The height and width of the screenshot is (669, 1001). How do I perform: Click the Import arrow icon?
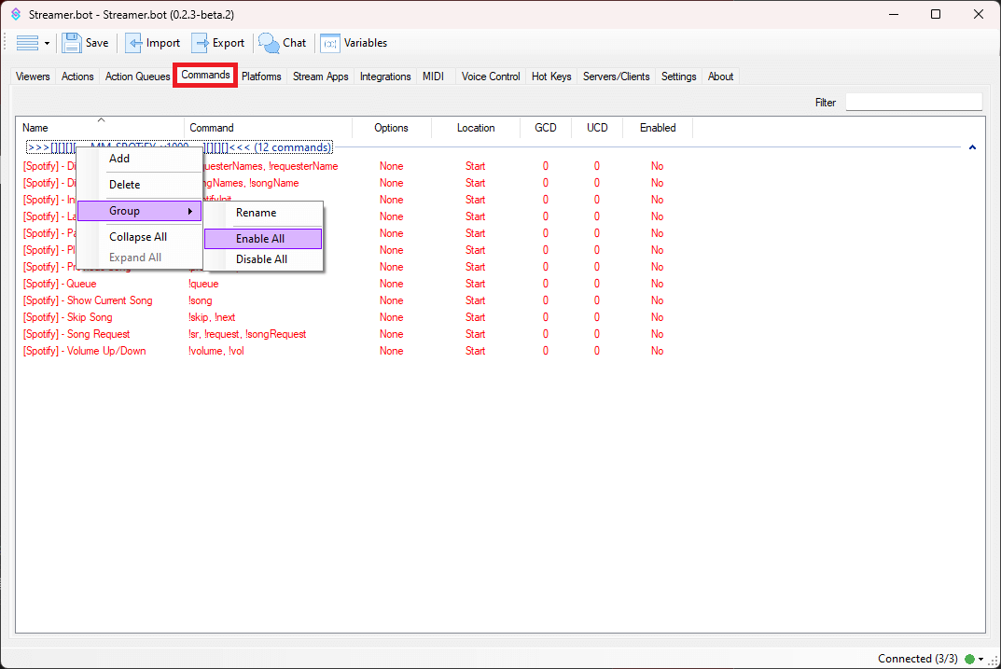point(133,43)
